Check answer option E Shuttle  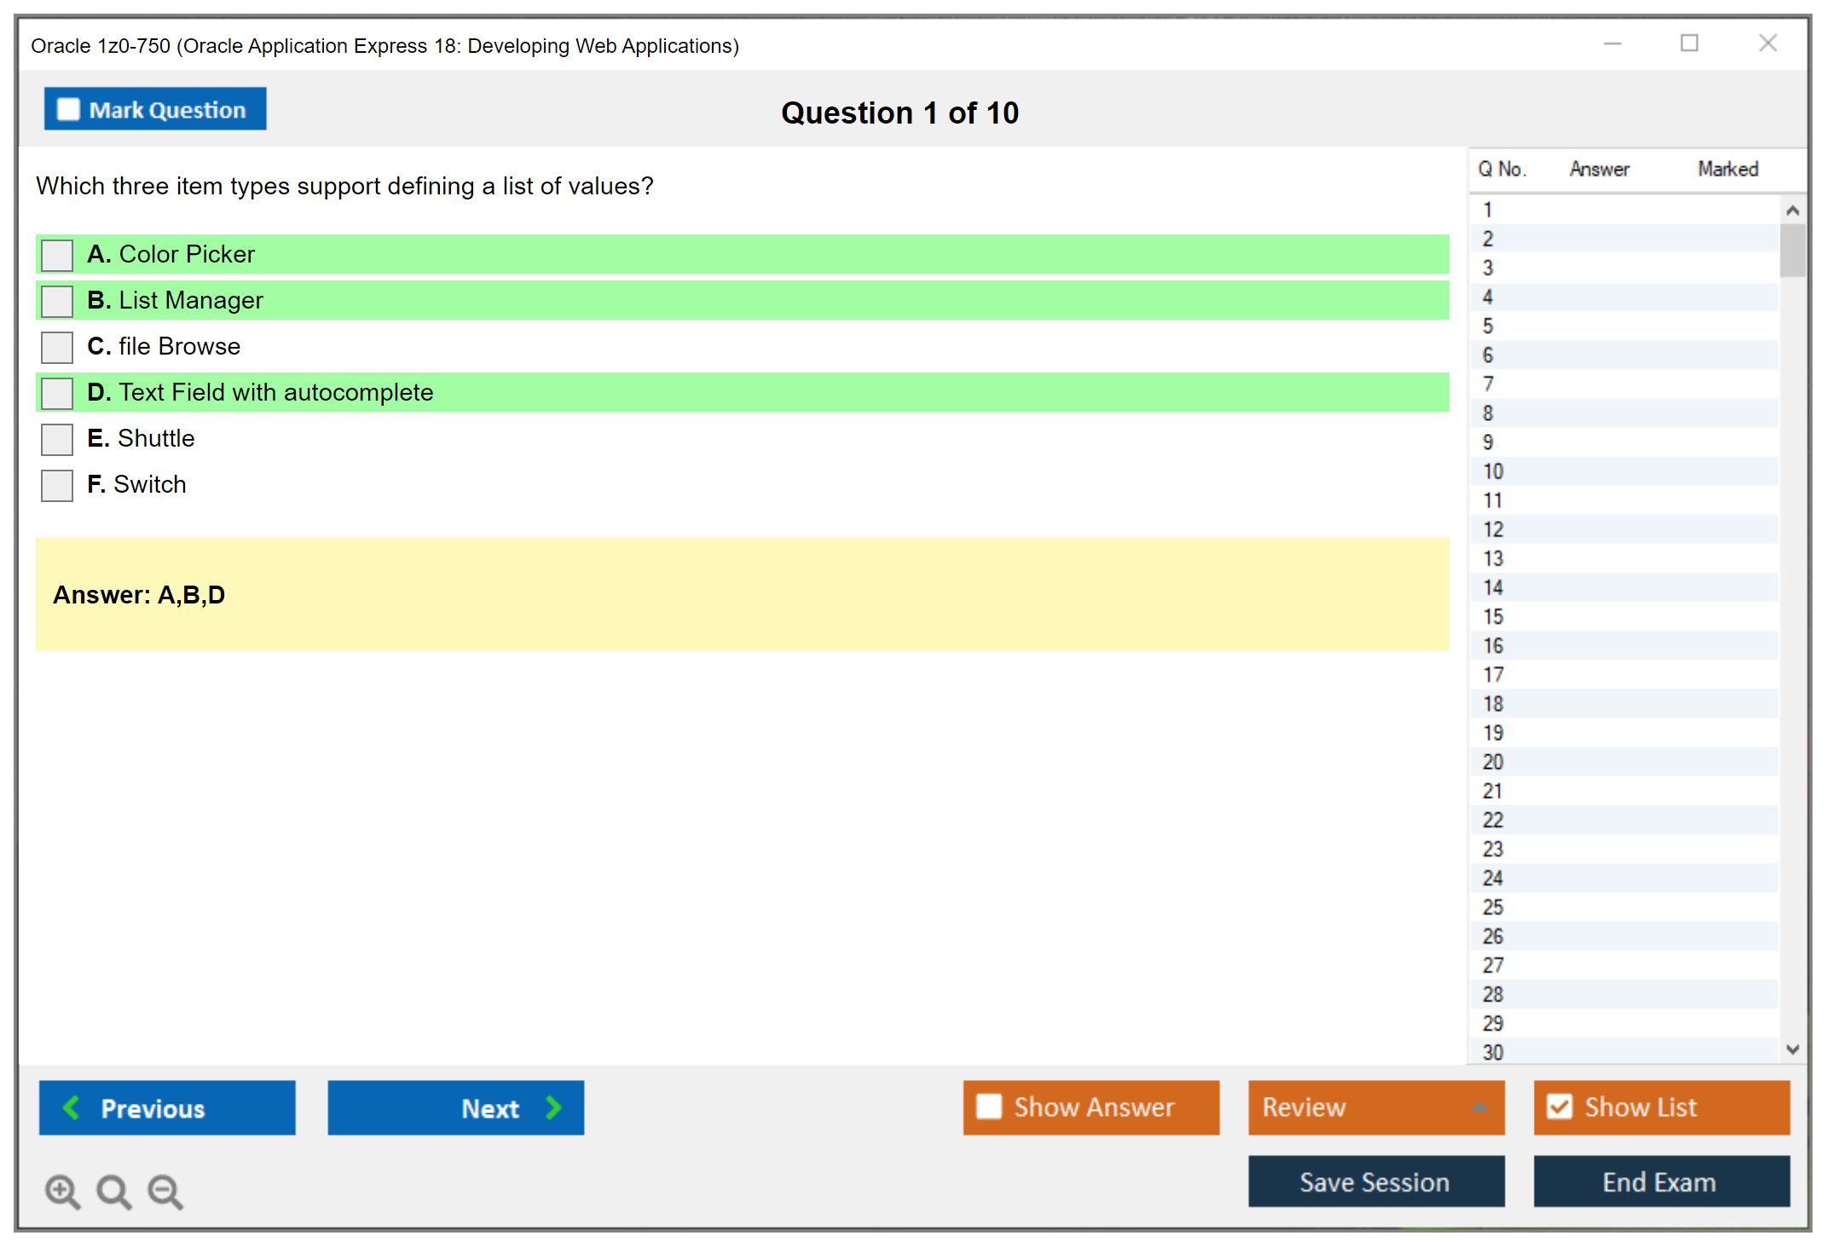56,439
